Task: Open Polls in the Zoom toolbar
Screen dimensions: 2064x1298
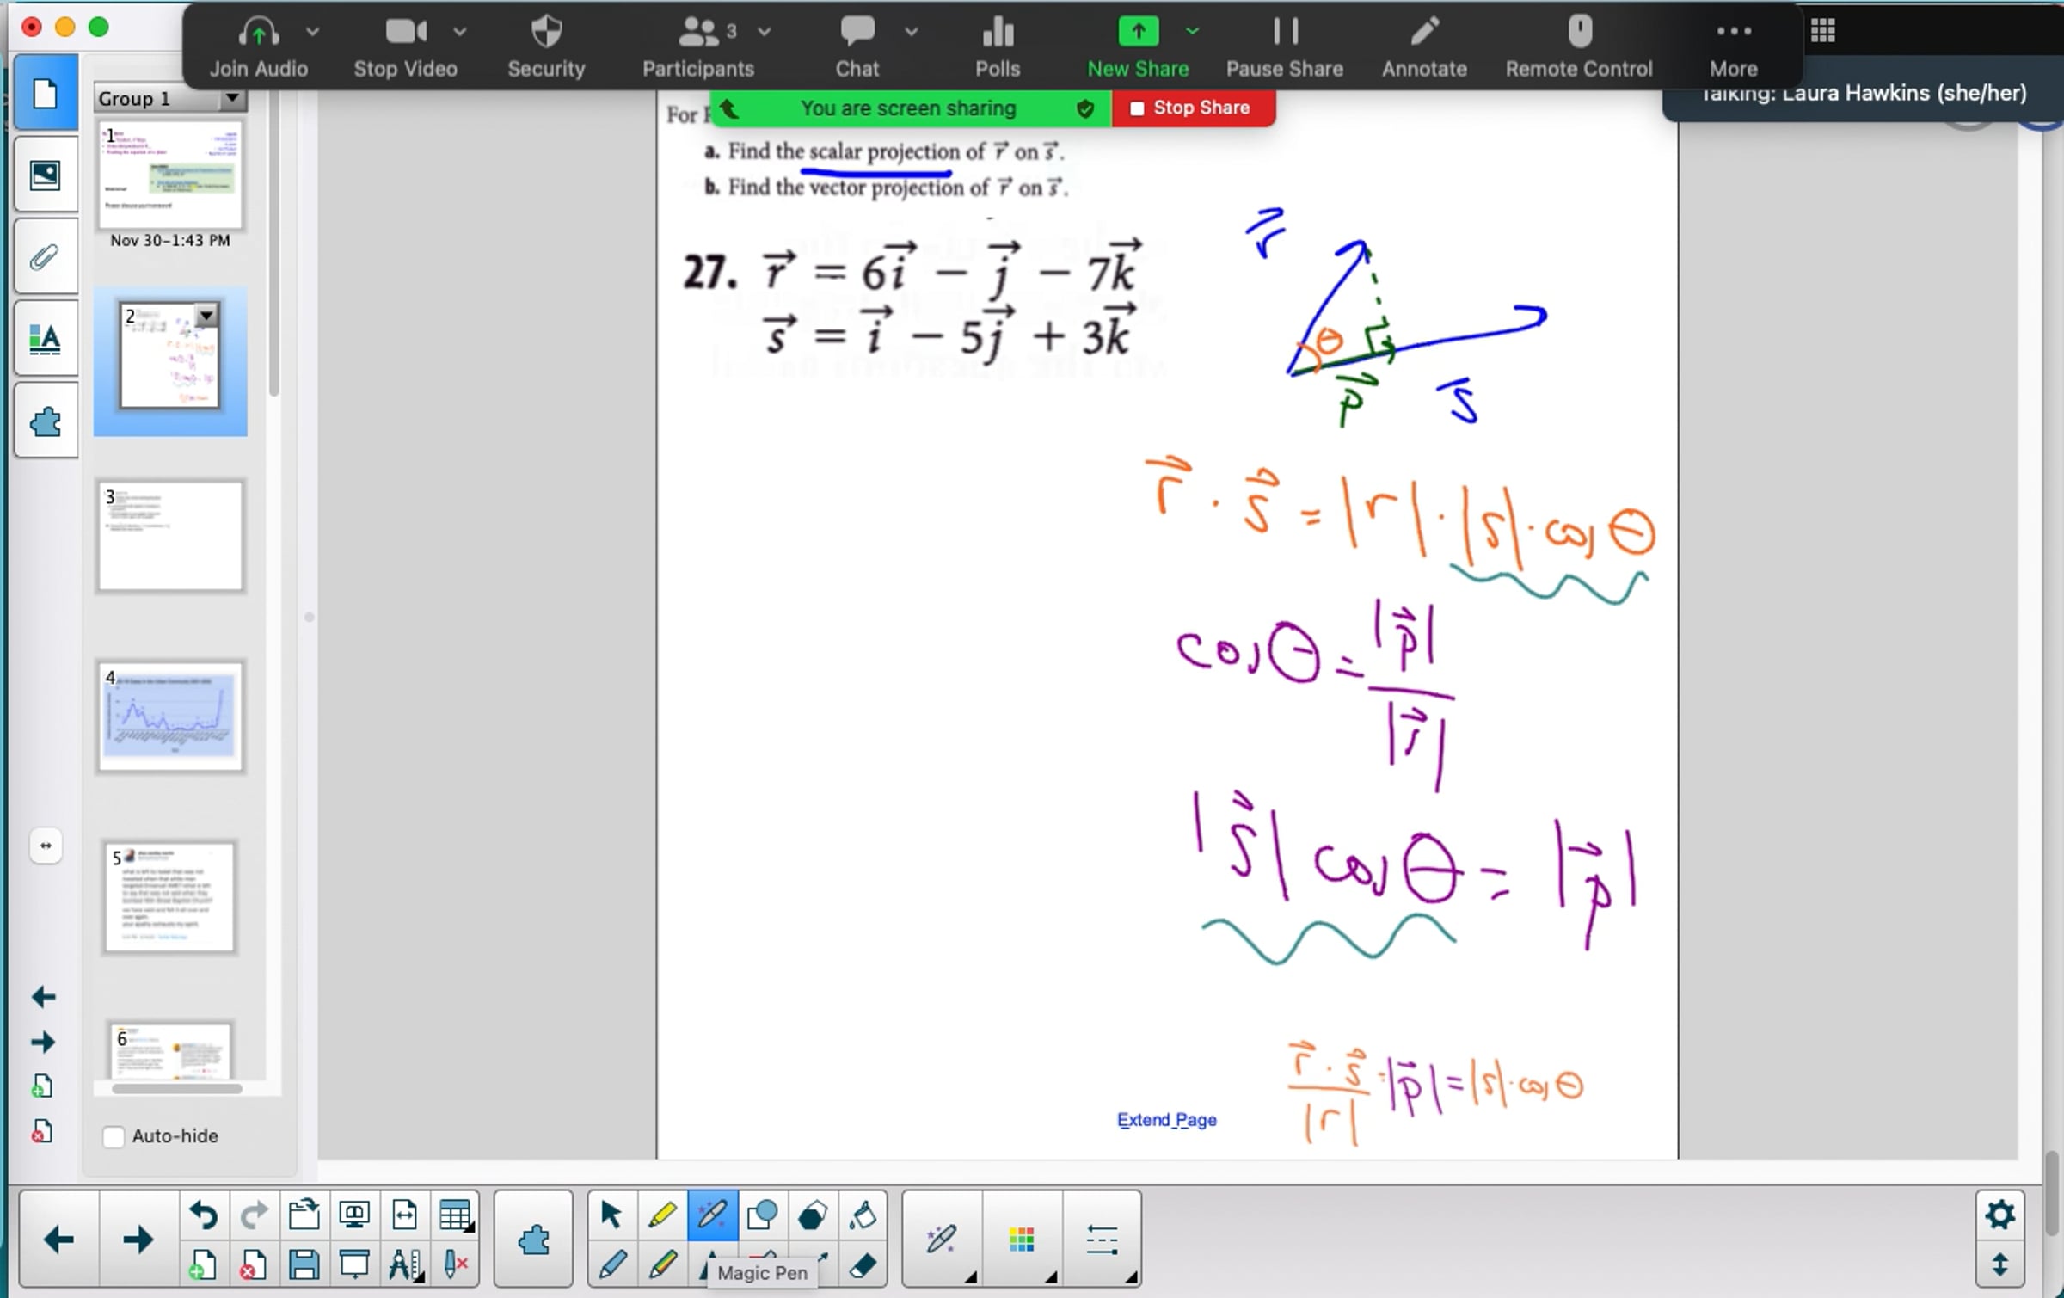Action: pyautogui.click(x=997, y=47)
